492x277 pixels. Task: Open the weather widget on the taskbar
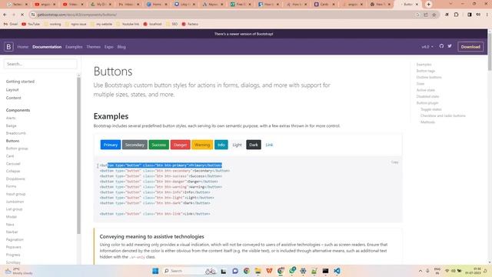(x=18, y=271)
